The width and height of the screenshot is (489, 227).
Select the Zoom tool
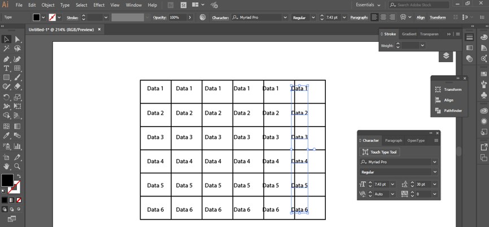click(18, 166)
